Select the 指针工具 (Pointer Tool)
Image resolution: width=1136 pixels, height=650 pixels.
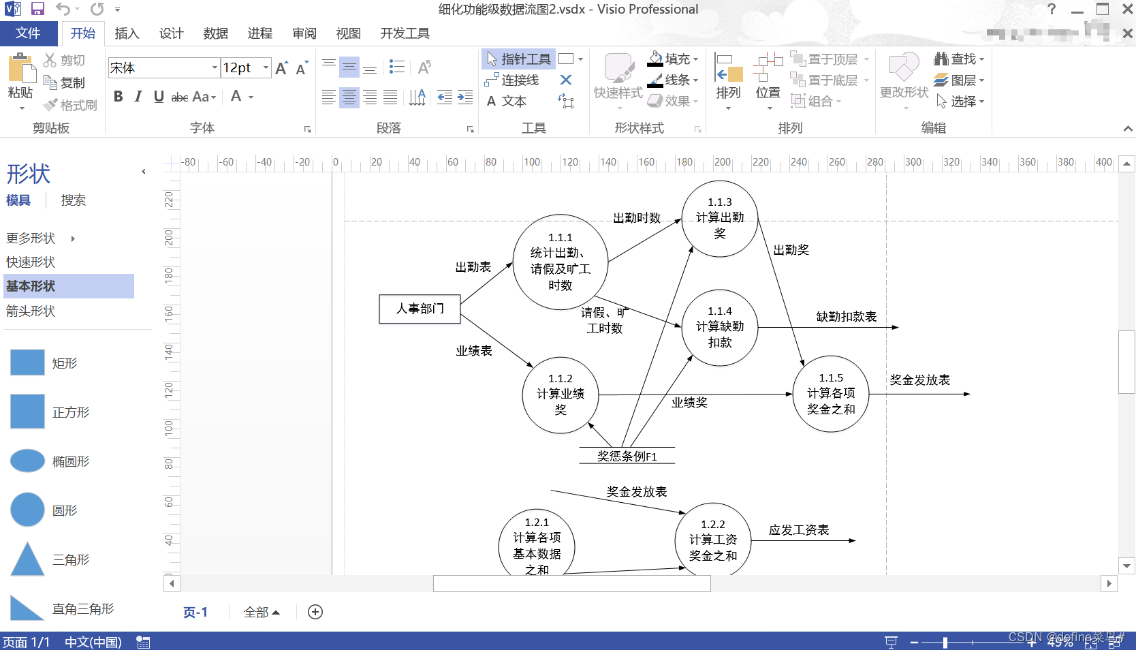click(x=519, y=59)
